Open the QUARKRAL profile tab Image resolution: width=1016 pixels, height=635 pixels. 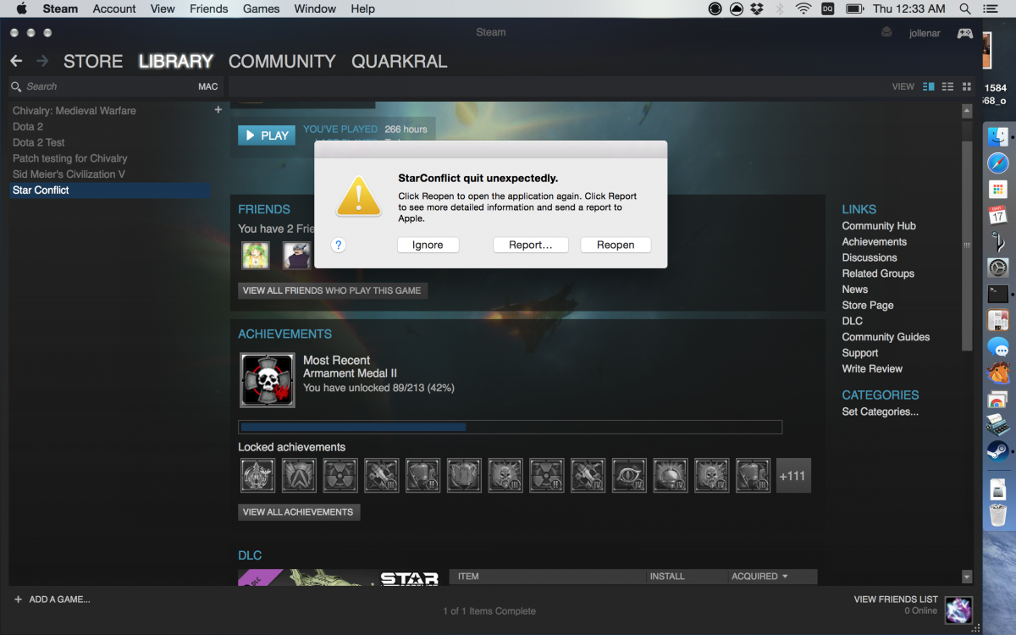pos(400,61)
